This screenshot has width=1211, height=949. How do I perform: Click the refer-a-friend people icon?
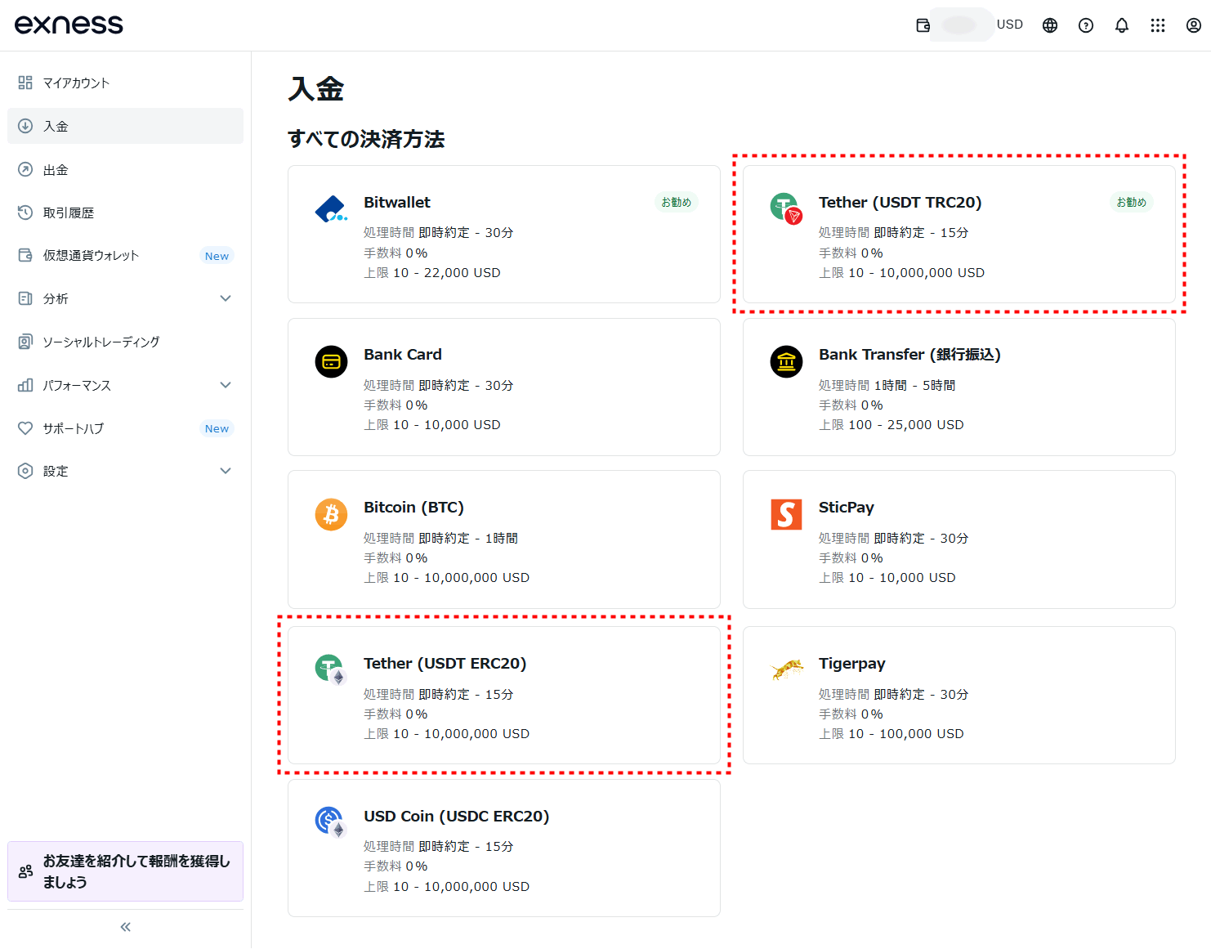pyautogui.click(x=25, y=871)
